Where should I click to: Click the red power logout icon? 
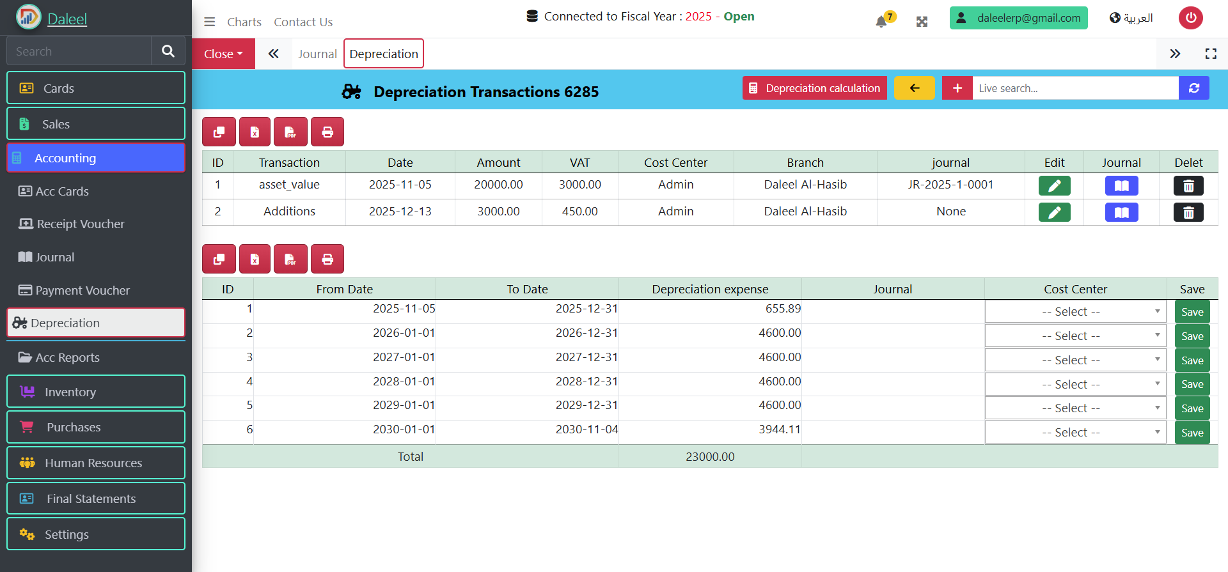1191,18
